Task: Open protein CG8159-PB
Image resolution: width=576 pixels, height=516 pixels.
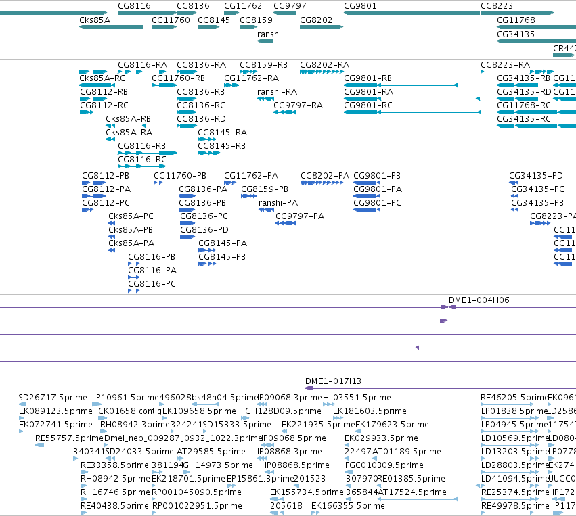Action: 265,190
